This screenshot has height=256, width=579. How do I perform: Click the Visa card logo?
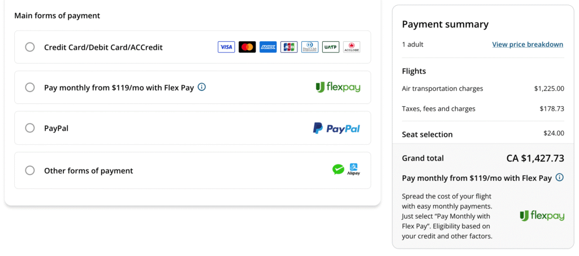coord(226,47)
